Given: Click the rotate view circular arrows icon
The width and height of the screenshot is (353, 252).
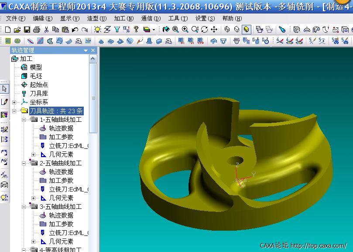Looking at the screenshot, I should 204,30.
